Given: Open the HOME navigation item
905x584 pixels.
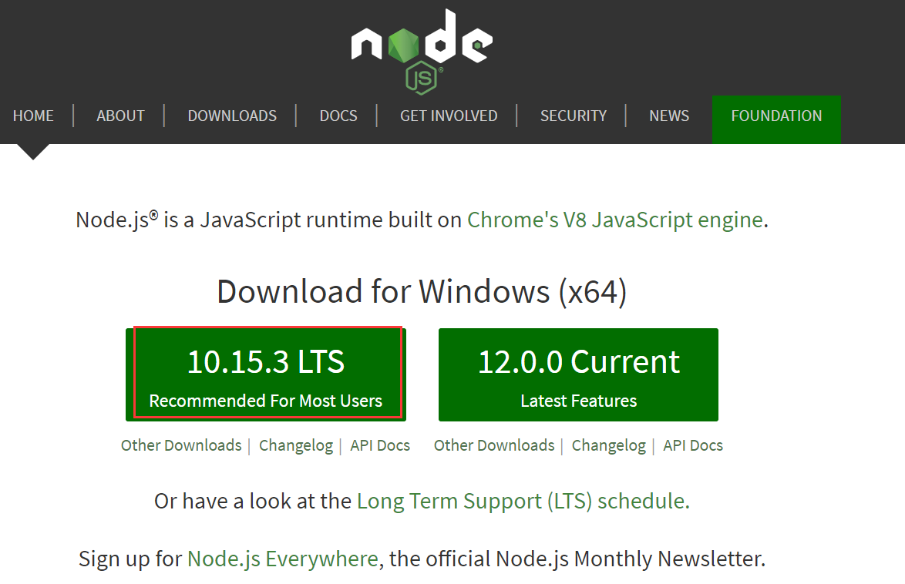Looking at the screenshot, I should coord(33,116).
